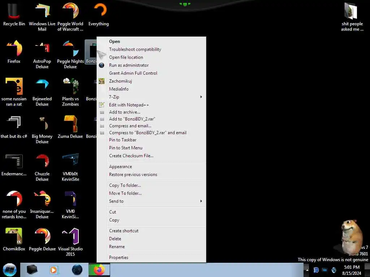The image size is (370, 277).
Task: Choose Restore previous versions
Action: click(151, 175)
